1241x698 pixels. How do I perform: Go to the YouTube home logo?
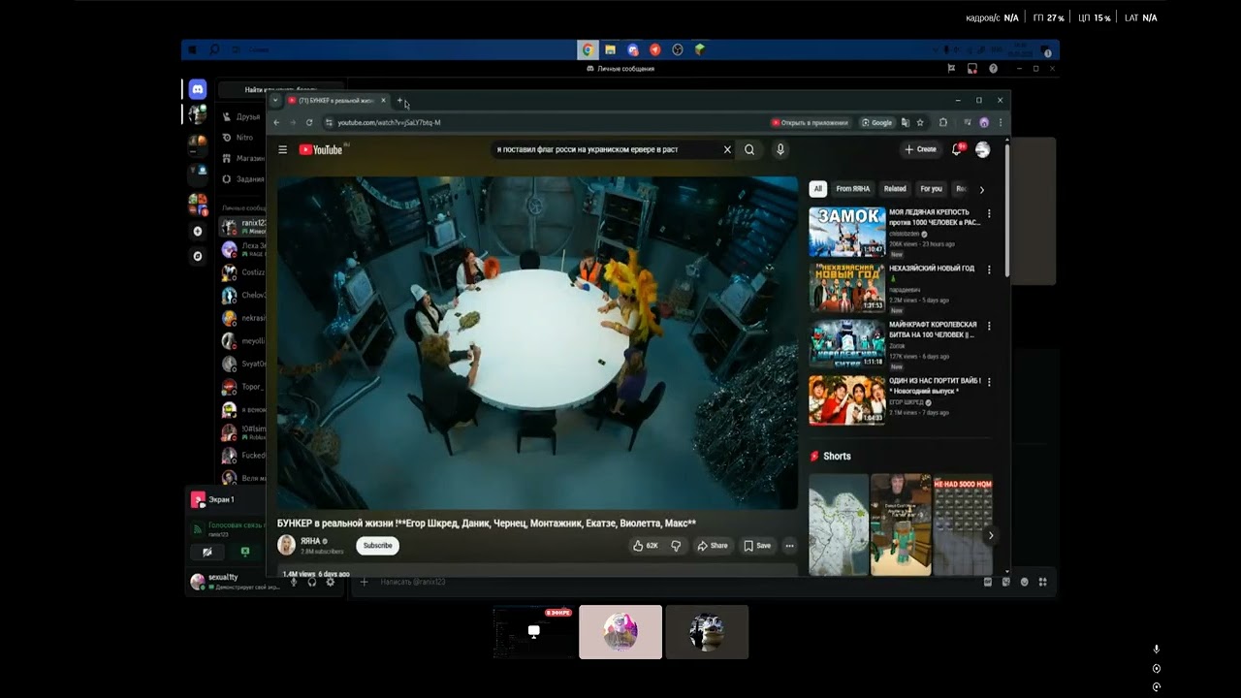(x=321, y=149)
